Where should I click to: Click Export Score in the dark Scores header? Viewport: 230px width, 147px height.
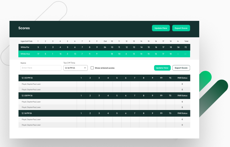click(181, 28)
